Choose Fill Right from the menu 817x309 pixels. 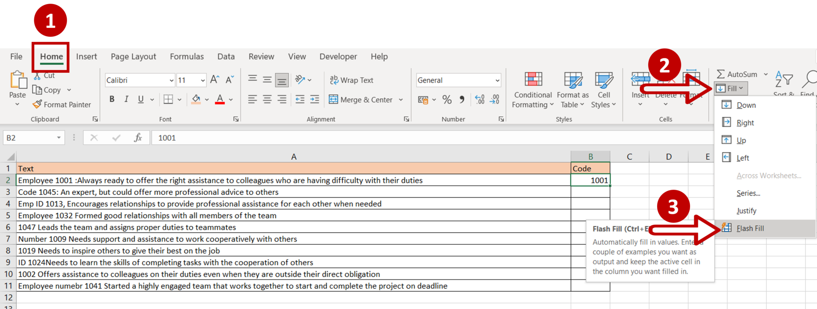pos(765,123)
